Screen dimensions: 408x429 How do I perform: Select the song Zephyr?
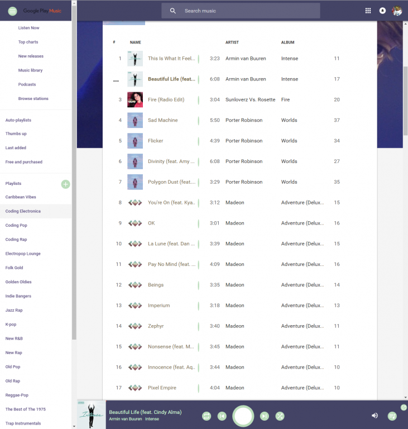click(x=156, y=326)
